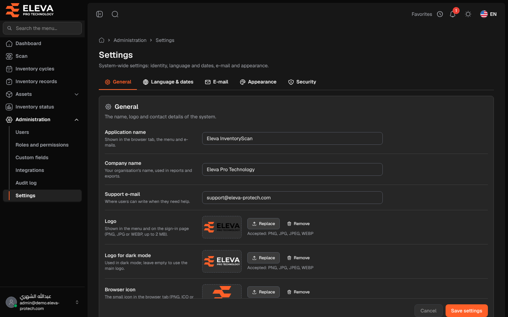508x317 pixels.
Task: Open notifications bell icon
Action: [x=453, y=14]
